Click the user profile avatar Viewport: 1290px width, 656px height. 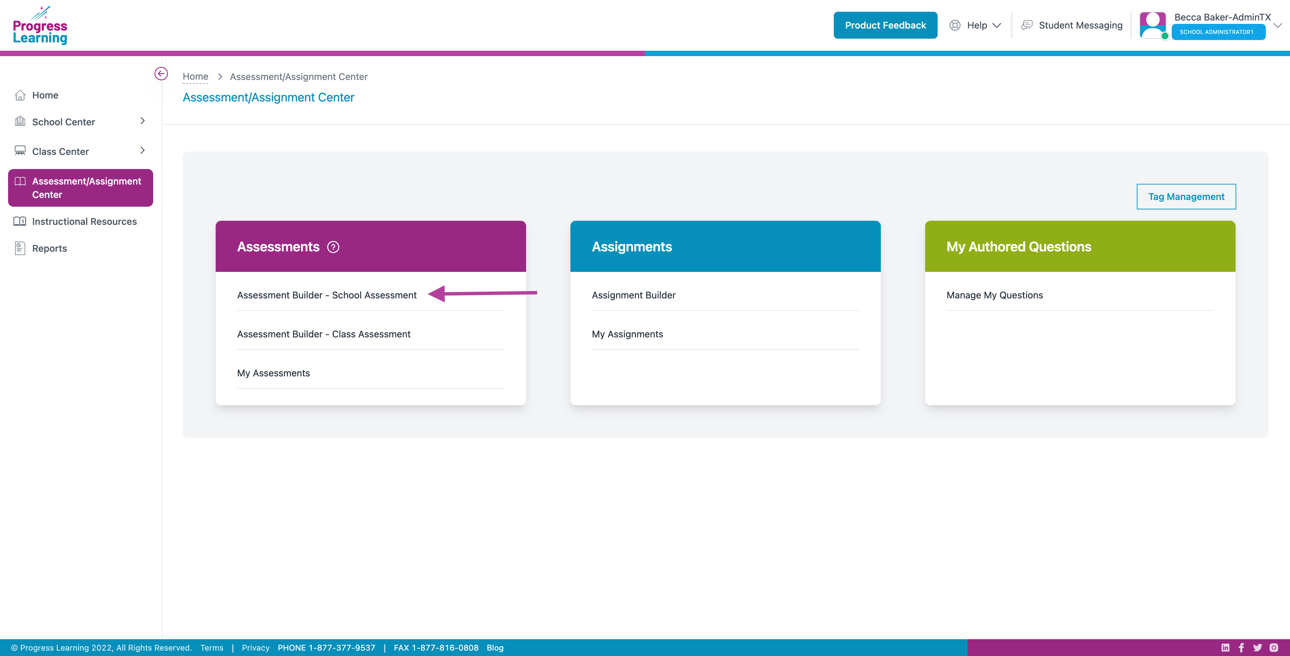1153,25
